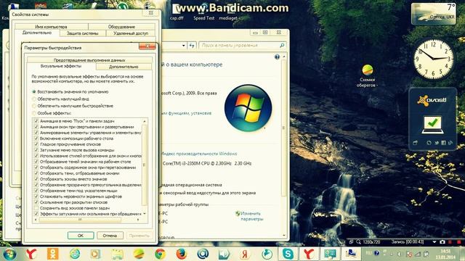Click the analog clock desktop gadget
Viewport: 465px width, 261px height.
tap(434, 59)
